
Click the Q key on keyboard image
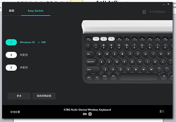pyautogui.click(x=99, y=54)
